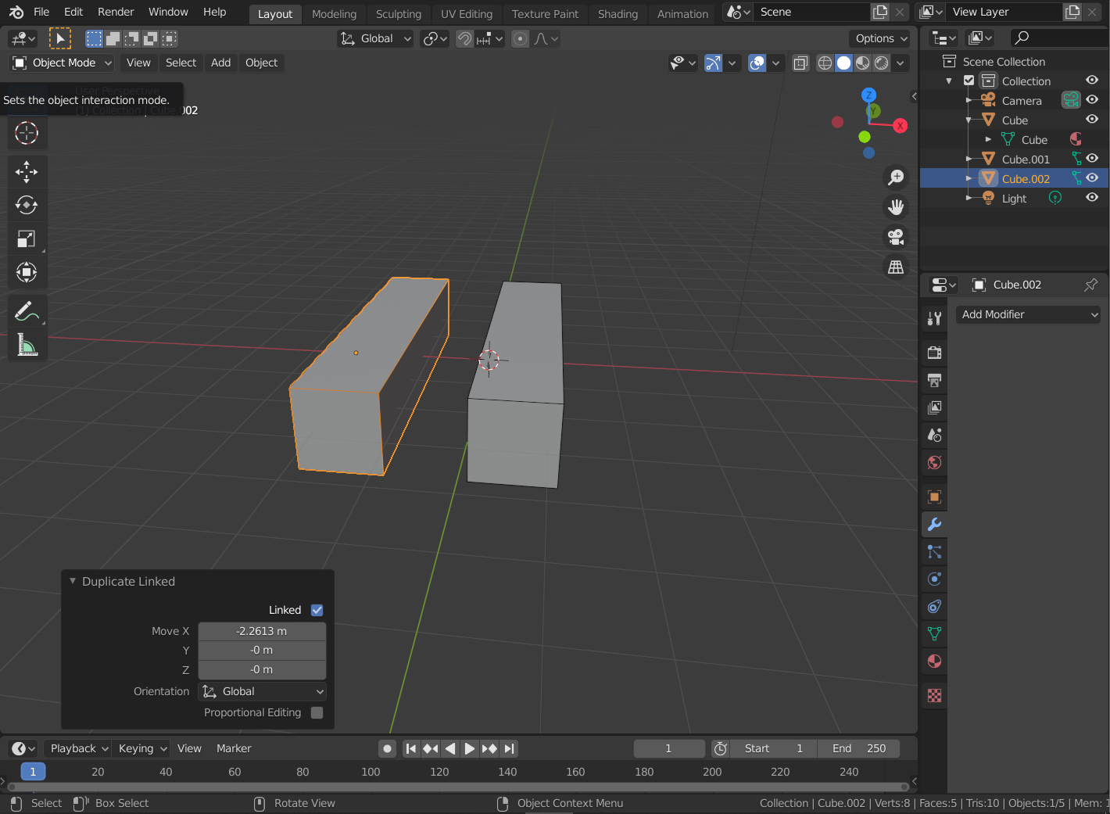Click the timeline horizontal scrollbar
Screen dimensions: 1110x814
click(x=457, y=787)
